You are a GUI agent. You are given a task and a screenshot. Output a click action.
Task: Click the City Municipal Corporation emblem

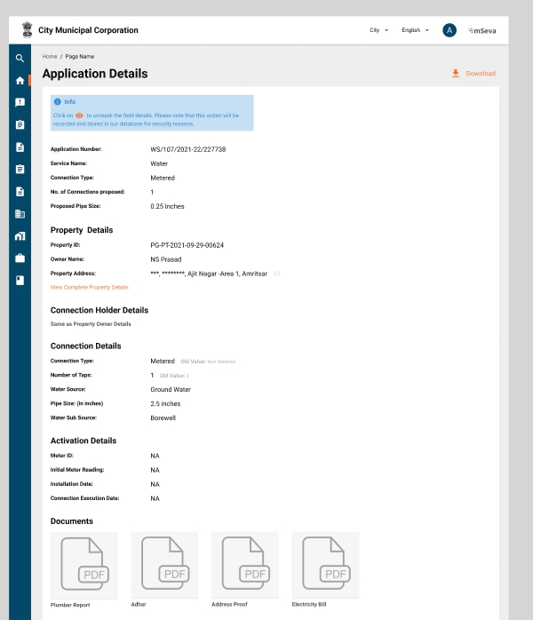pos(27,30)
